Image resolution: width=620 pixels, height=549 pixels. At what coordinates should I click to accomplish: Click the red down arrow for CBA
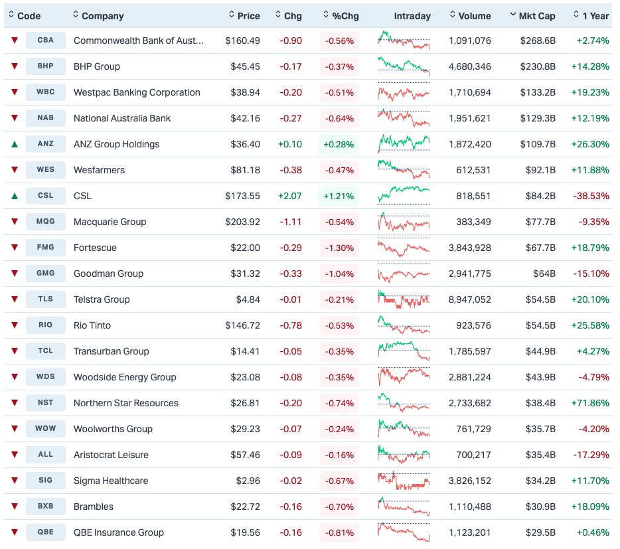tap(15, 40)
